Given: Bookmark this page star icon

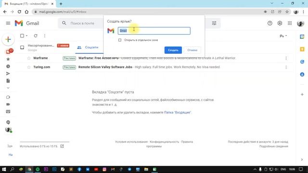Looking at the screenshot, I should (x=287, y=12).
